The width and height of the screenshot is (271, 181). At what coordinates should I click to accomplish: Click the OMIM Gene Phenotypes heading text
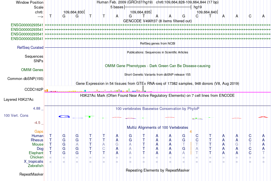pyautogui.click(x=157, y=66)
